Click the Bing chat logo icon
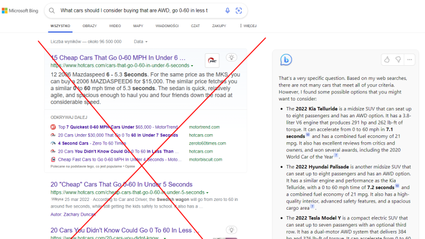This screenshot has width=425, height=239. (286, 60)
